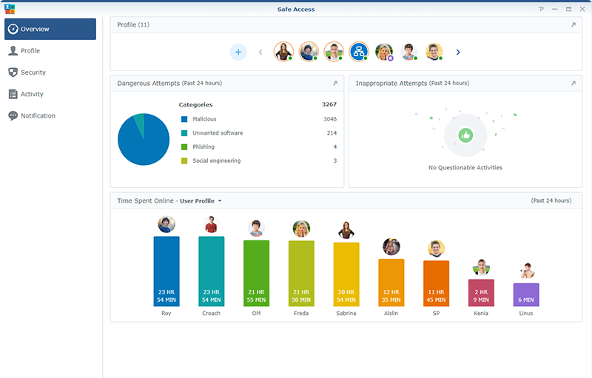The height and width of the screenshot is (378, 592).
Task: Click the Security shield icon
Action: pos(13,72)
